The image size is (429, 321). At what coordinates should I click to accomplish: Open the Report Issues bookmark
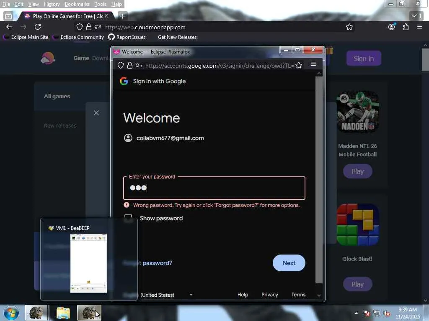127,37
